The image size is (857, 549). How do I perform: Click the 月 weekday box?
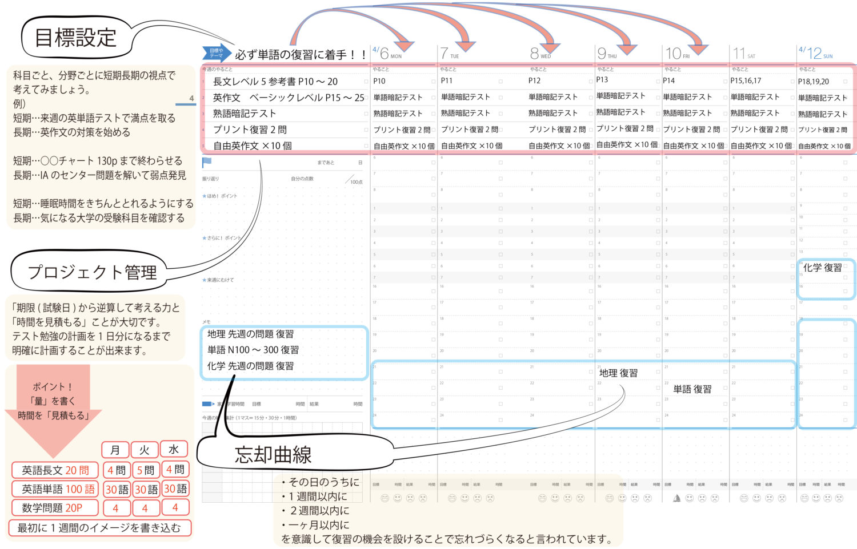pyautogui.click(x=115, y=450)
